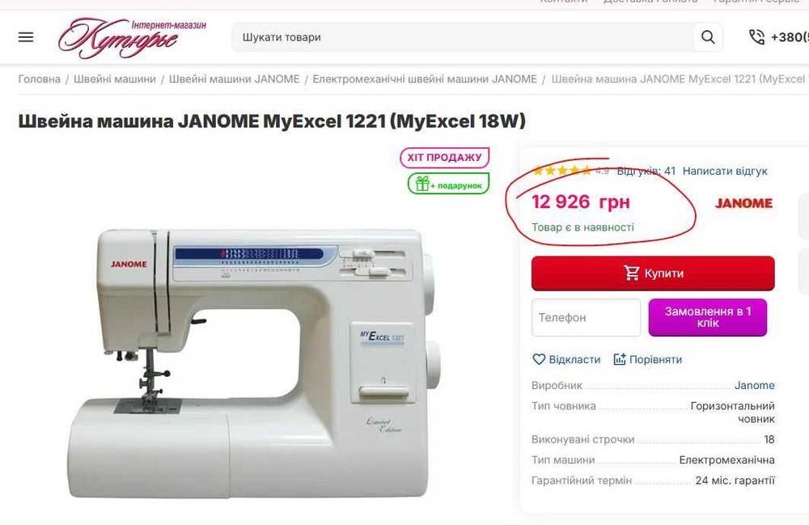This screenshot has height=525, width=809.
Task: Open the hamburger menu icon
Action: [26, 37]
